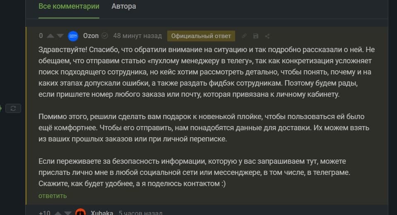
Task: Save the Ozon comment with the floppy icon
Action: pyautogui.click(x=256, y=36)
